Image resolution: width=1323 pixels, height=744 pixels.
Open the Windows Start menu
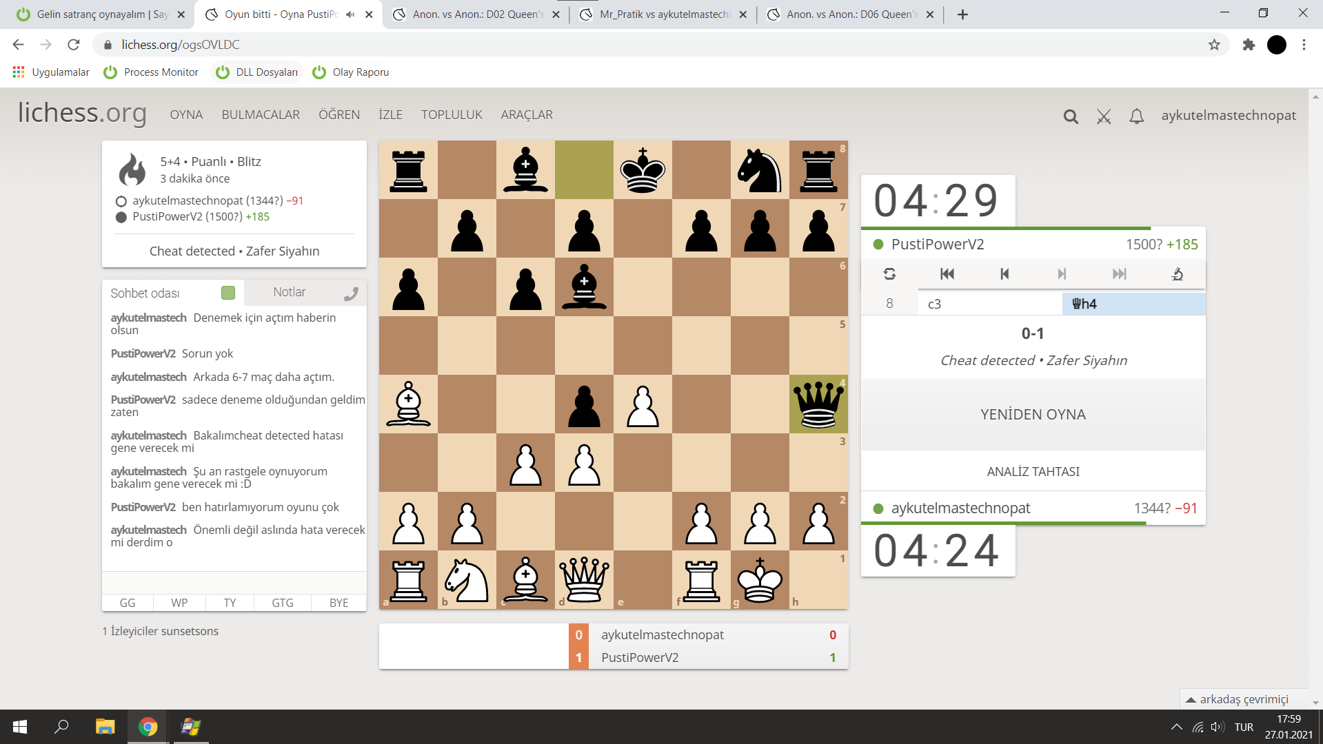pyautogui.click(x=20, y=727)
